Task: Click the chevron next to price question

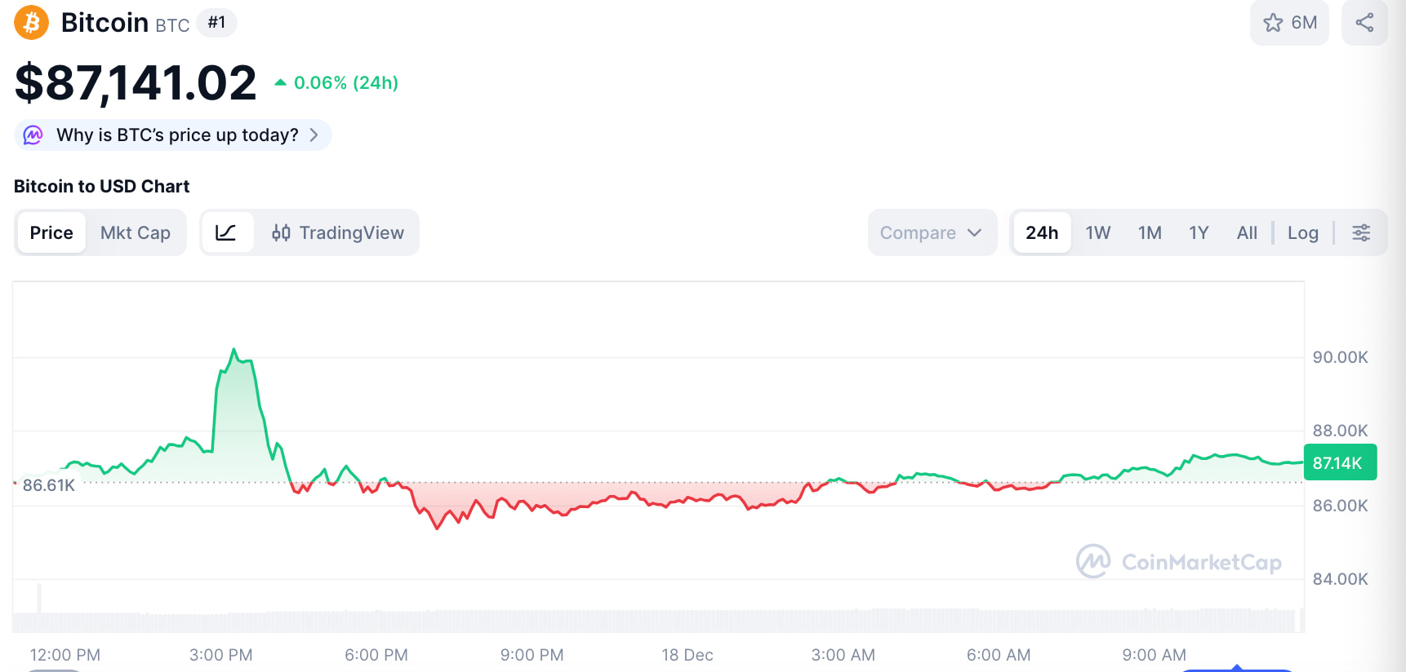Action: (x=314, y=135)
